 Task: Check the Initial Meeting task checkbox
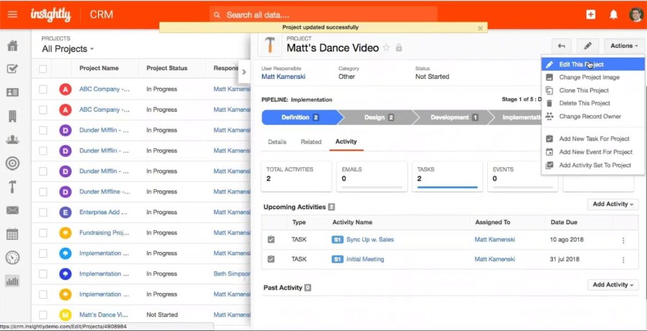[x=271, y=259]
